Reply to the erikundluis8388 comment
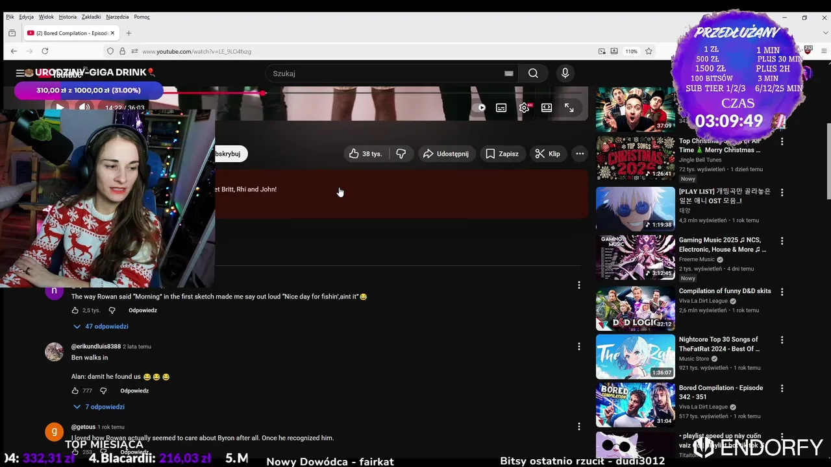 coord(134,390)
